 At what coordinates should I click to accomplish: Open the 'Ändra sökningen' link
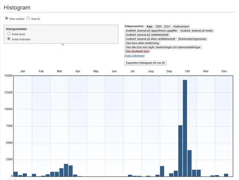point(134,56)
